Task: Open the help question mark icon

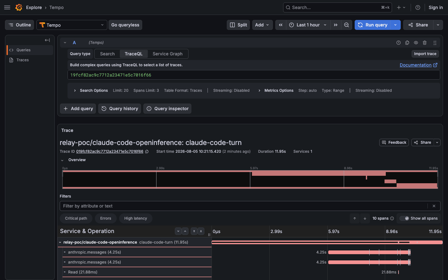Action: click(x=418, y=7)
